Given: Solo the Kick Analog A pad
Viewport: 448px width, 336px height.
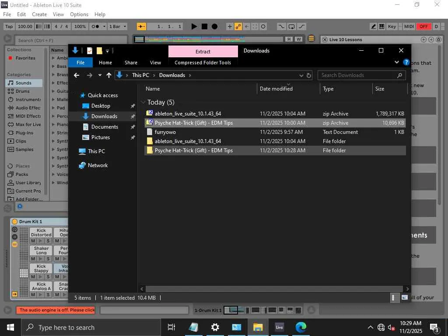Looking at the screenshot, I should pyautogui.click(x=48, y=294).
